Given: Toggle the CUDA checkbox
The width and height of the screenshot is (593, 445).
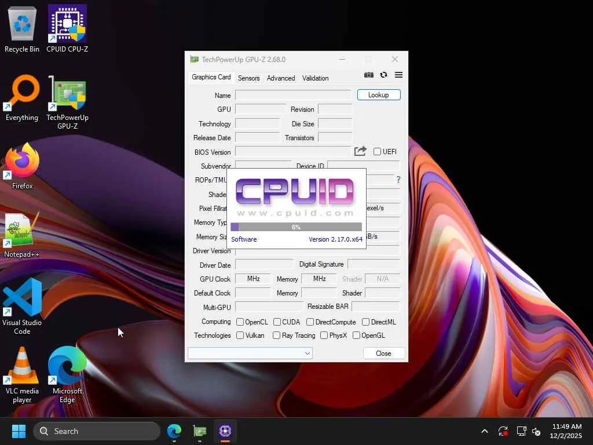Looking at the screenshot, I should 277,322.
